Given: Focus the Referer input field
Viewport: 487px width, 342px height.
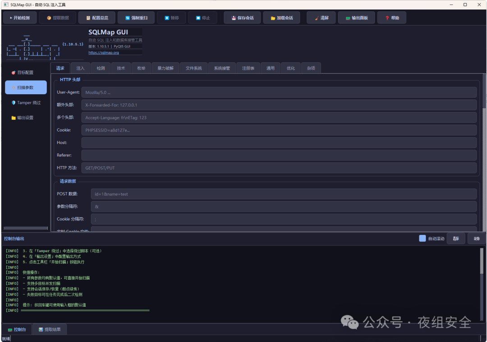Looking at the screenshot, I should 279,155.
